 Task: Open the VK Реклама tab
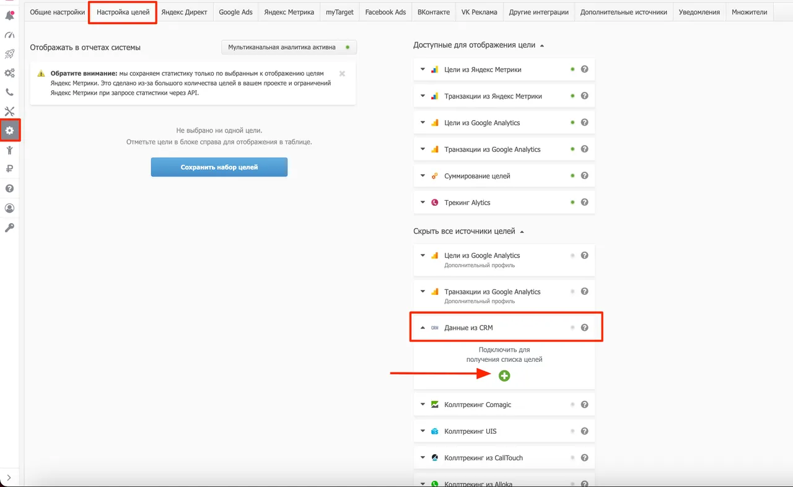[x=480, y=12]
